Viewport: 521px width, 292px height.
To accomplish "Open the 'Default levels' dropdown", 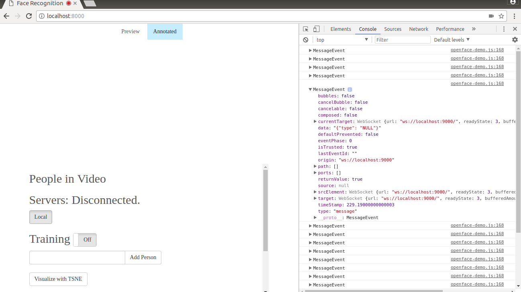I will (451, 40).
